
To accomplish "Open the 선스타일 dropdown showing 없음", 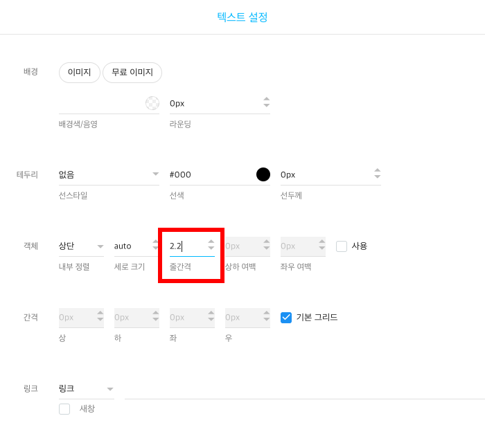I will (x=109, y=175).
